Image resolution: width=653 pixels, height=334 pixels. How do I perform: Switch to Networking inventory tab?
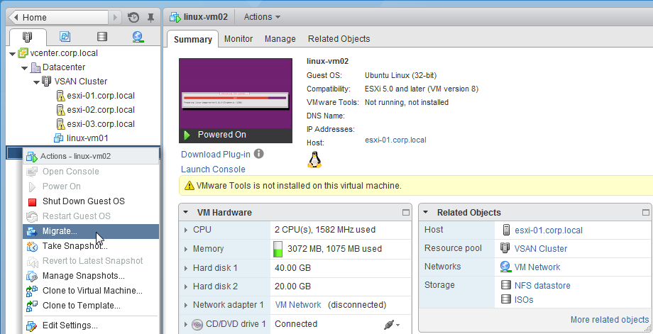tap(138, 37)
